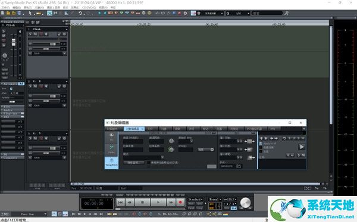The width and height of the screenshot is (357, 222).
Task: Click the red record icon in top toolbar
Action: point(180,13)
